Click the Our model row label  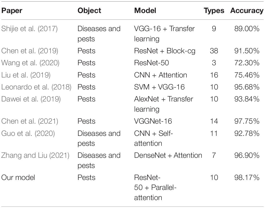[x=18, y=178]
